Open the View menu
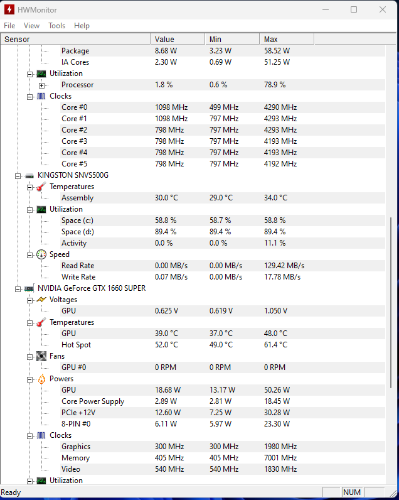399x500 pixels. click(x=31, y=26)
